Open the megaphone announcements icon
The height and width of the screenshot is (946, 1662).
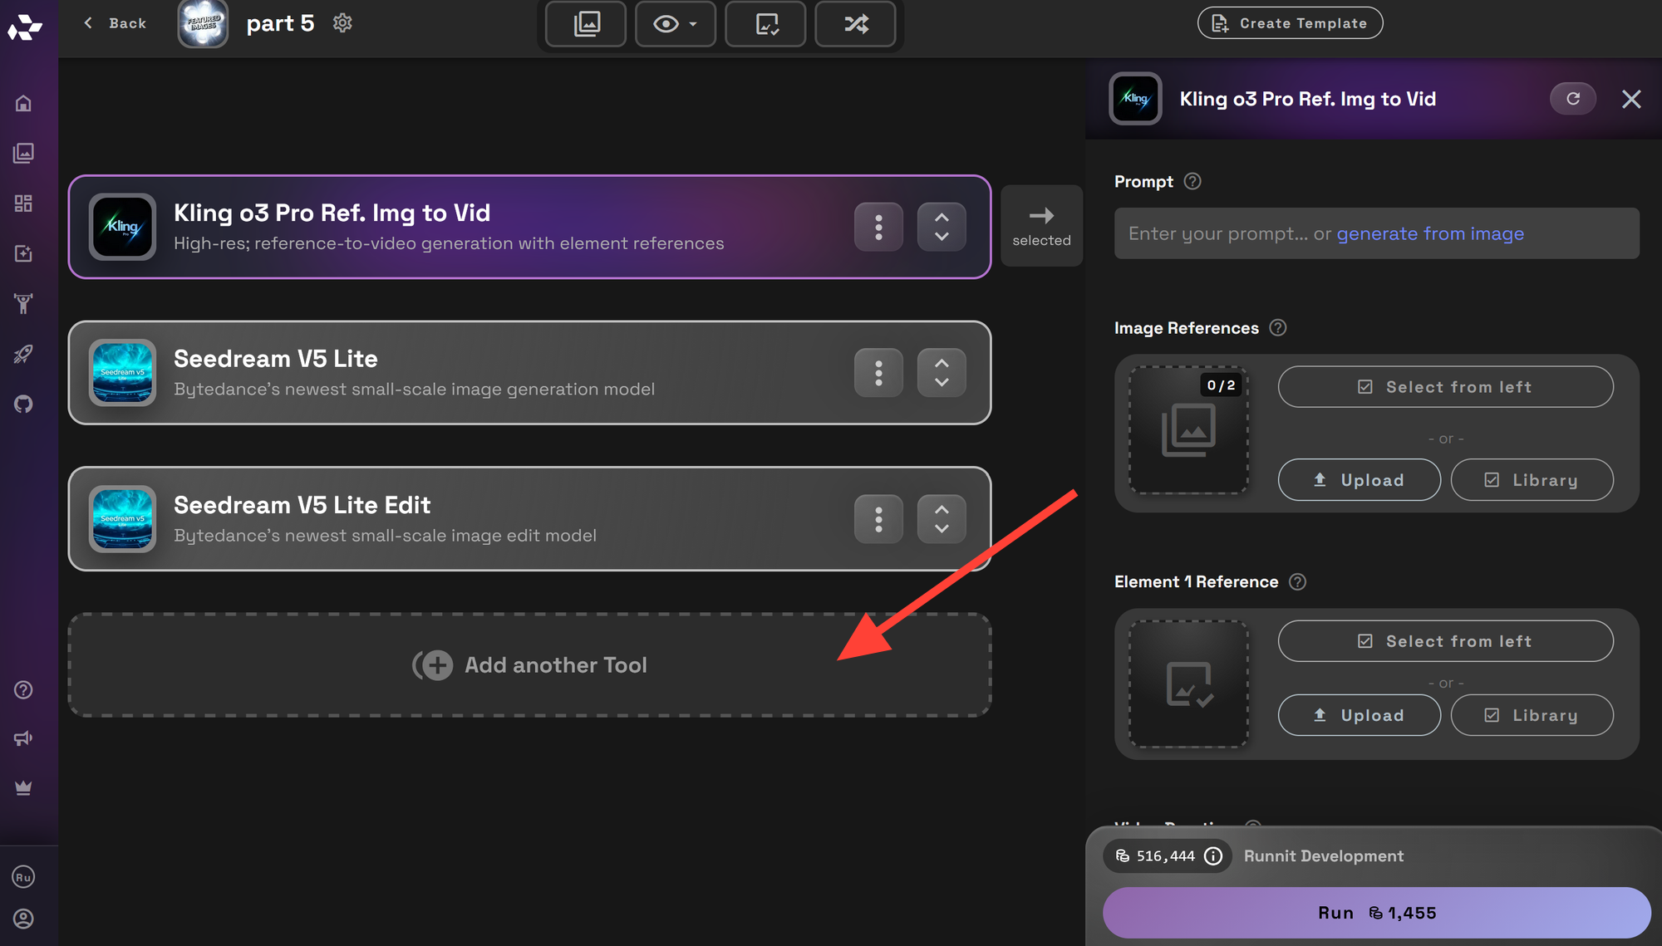(x=23, y=738)
